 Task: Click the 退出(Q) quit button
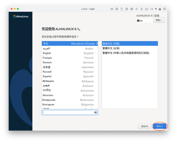tap(144, 126)
